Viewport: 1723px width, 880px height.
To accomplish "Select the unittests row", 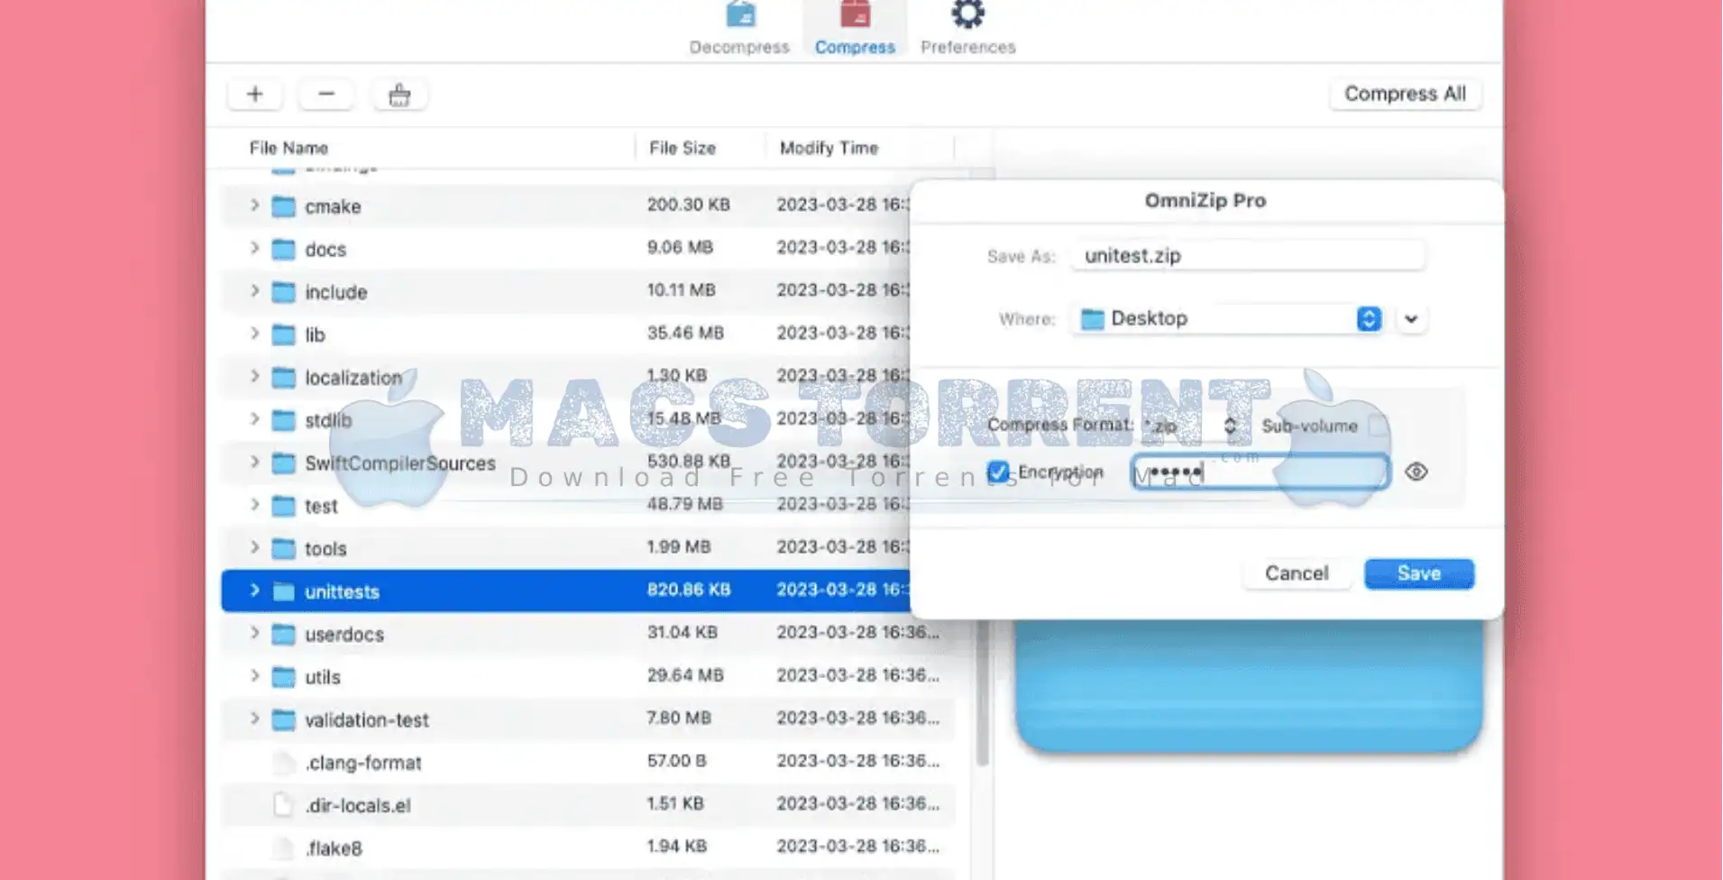I will click(x=565, y=591).
